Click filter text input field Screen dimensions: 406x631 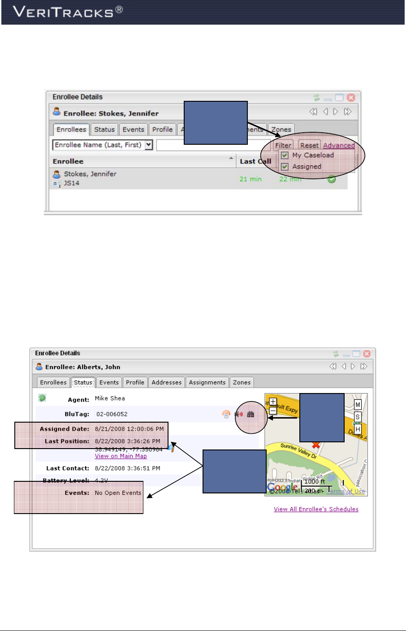pyautogui.click(x=214, y=145)
